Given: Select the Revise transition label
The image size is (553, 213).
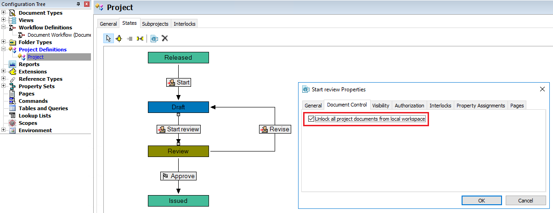Looking at the screenshot, I should tap(275, 129).
